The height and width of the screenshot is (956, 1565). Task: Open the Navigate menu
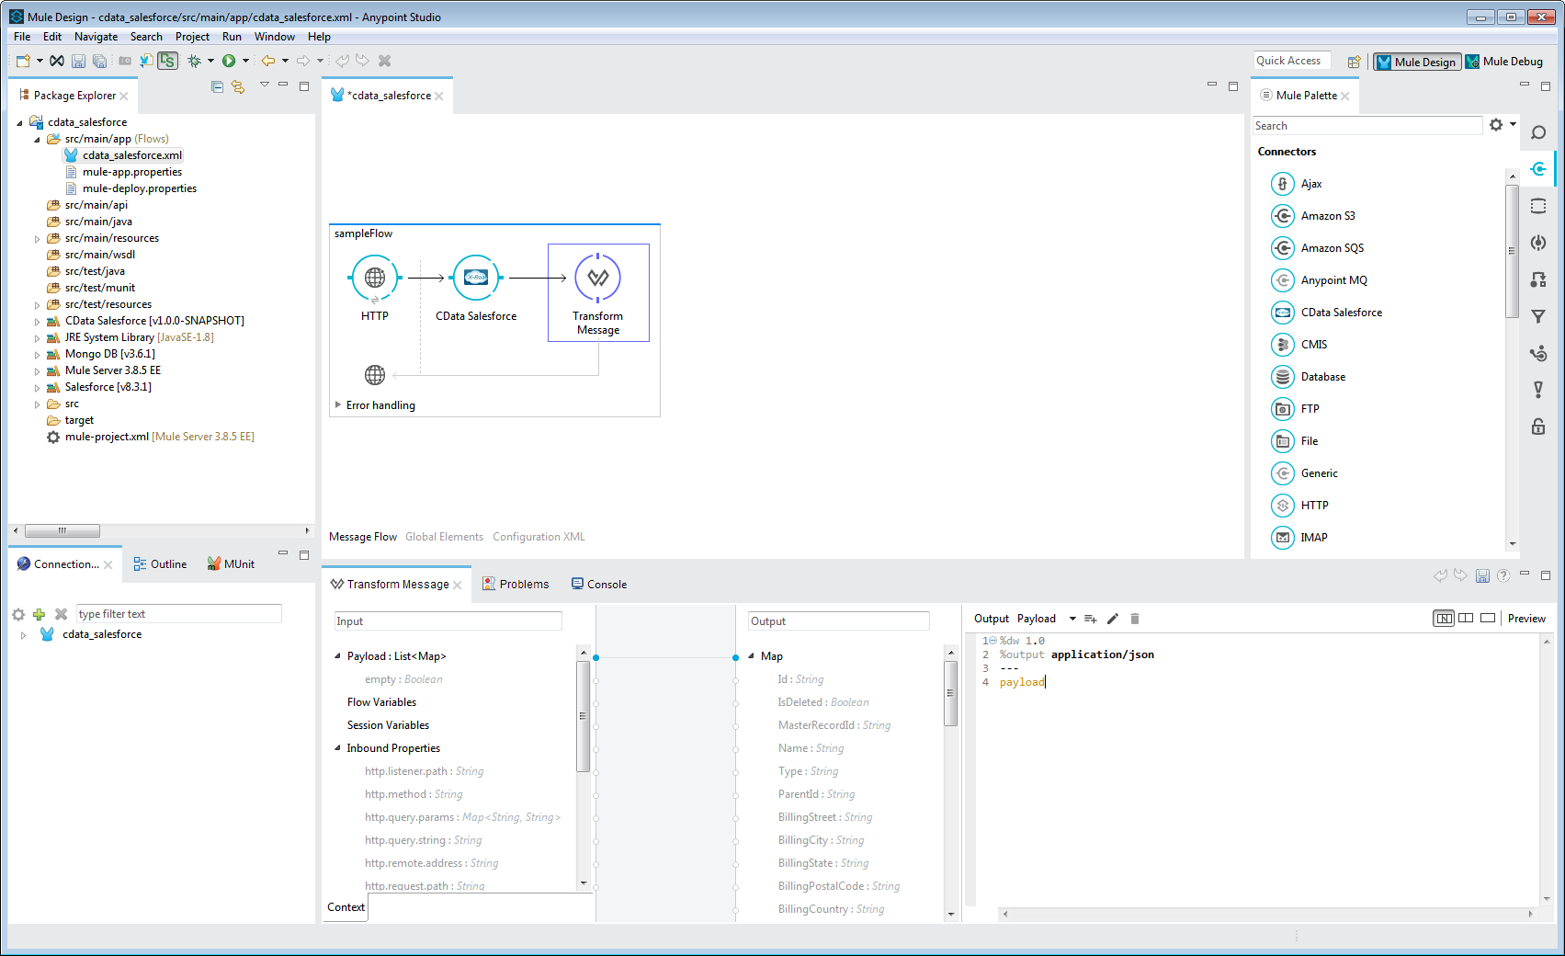point(96,37)
